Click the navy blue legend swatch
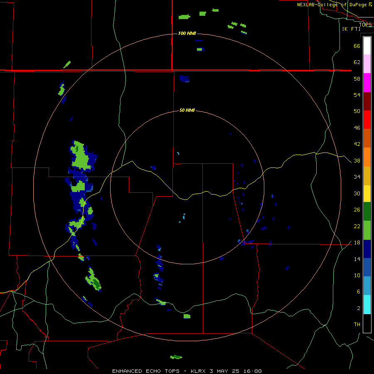The image size is (374, 374). [367, 249]
